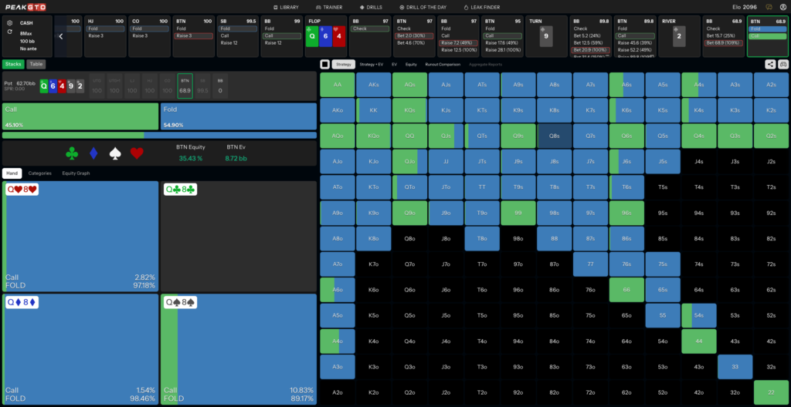Switch to Table view
The width and height of the screenshot is (791, 407).
pos(36,64)
